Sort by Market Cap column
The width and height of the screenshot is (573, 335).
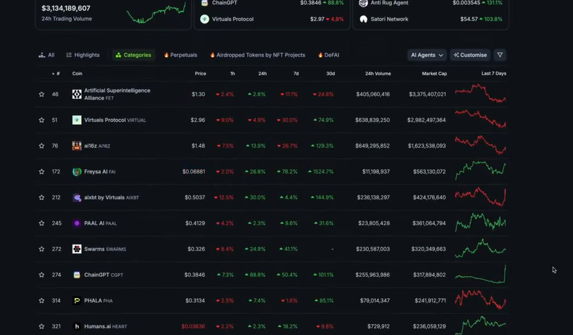(435, 73)
